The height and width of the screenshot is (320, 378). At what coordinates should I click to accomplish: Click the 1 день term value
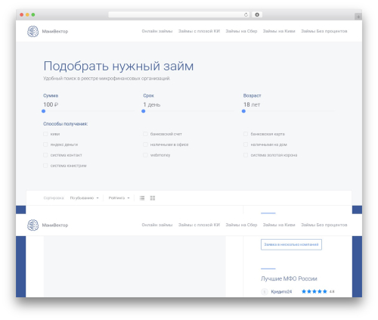[x=152, y=104]
